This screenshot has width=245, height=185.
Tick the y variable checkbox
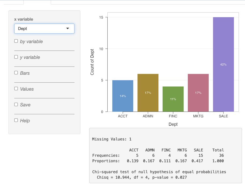click(16, 57)
